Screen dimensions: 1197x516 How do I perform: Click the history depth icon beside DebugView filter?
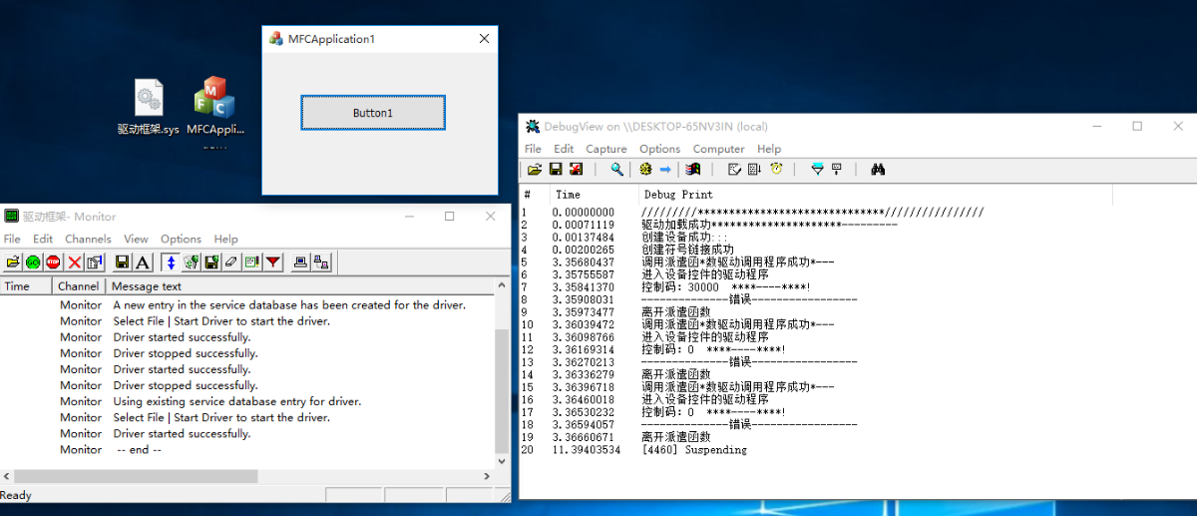pyautogui.click(x=837, y=170)
